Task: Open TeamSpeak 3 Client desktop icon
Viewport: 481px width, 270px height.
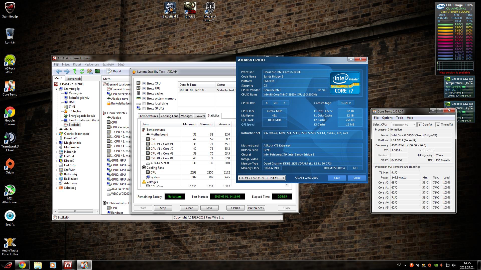Action: pyautogui.click(x=10, y=142)
